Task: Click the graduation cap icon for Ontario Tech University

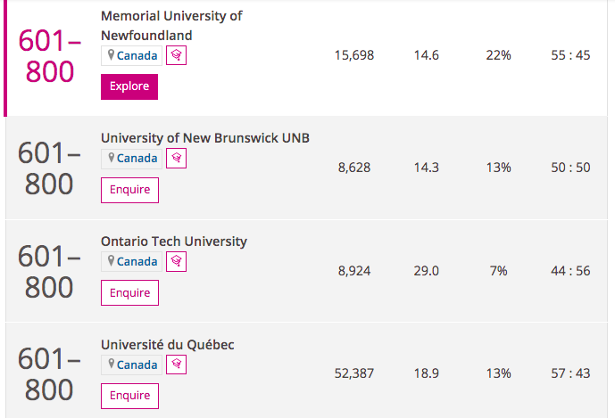Action: [x=176, y=261]
